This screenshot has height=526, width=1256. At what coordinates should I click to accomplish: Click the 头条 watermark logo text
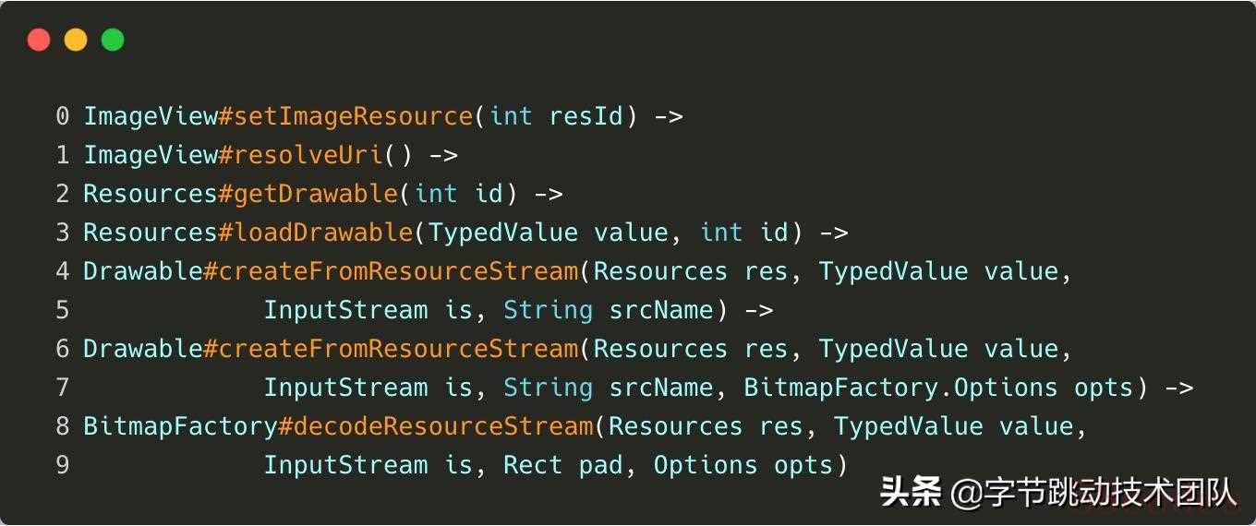tap(910, 492)
